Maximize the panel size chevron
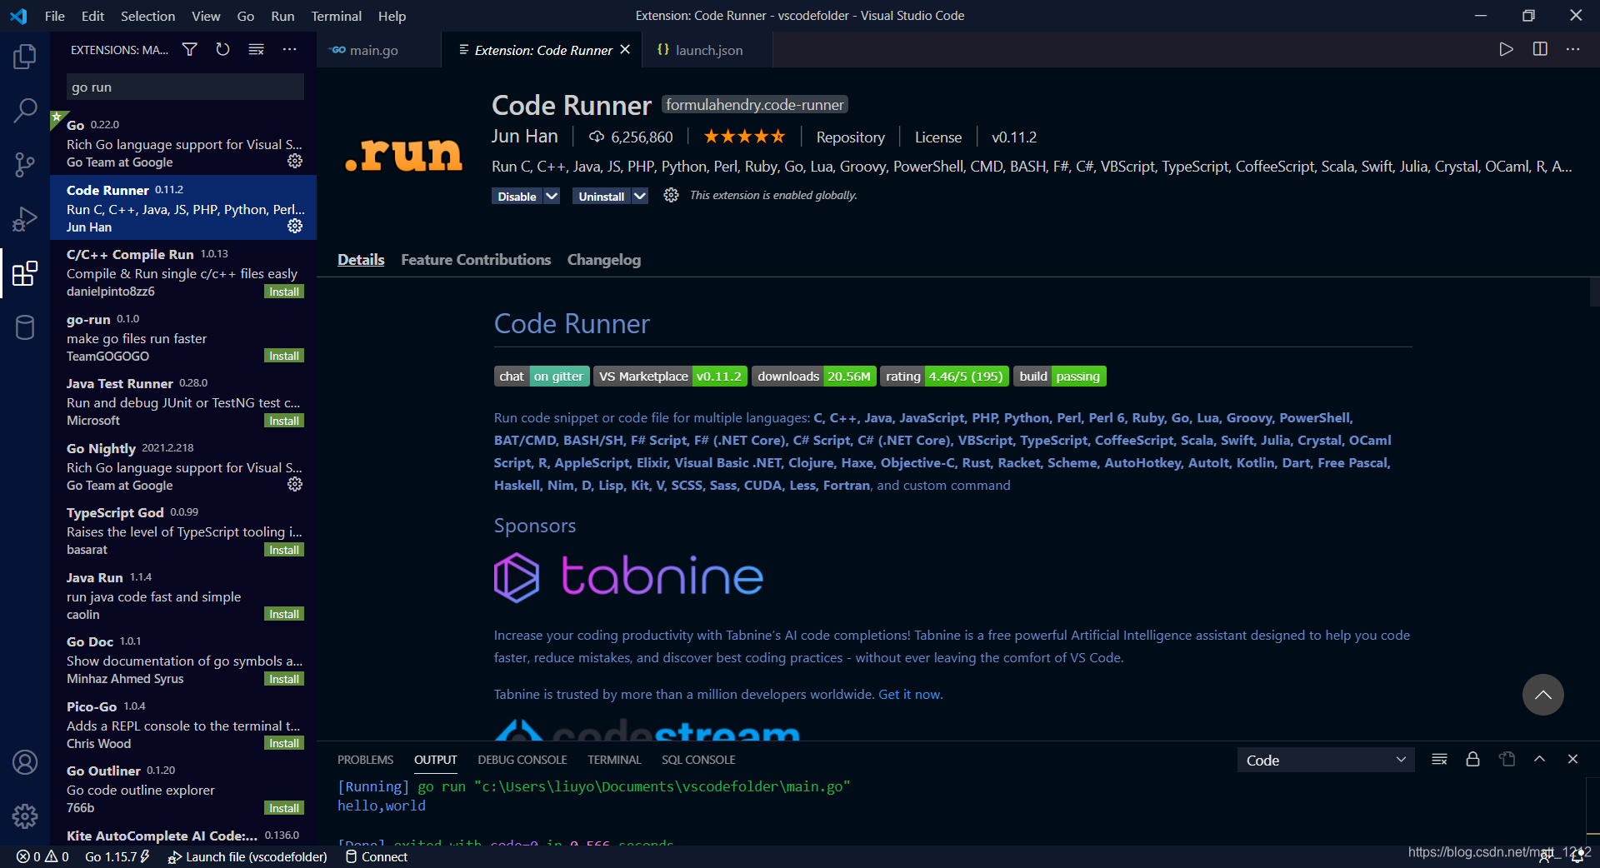 pyautogui.click(x=1540, y=760)
